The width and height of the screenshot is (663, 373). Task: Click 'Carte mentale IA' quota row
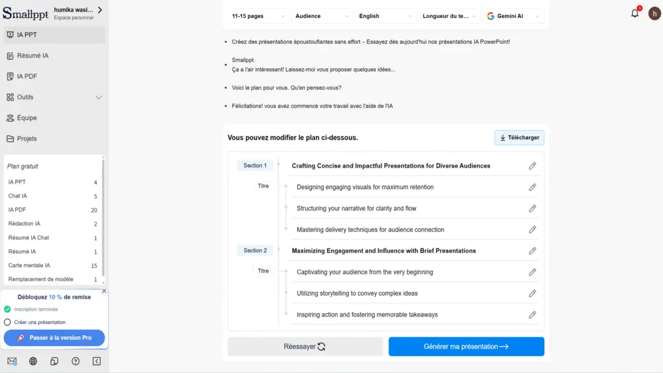point(52,265)
